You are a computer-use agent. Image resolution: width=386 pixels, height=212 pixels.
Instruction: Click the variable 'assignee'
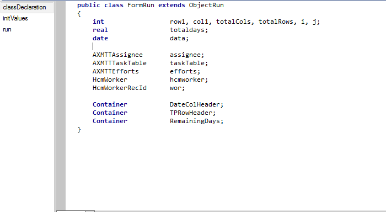click(x=185, y=55)
